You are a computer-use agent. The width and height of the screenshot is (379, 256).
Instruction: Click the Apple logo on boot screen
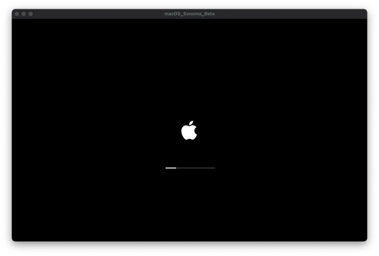189,130
